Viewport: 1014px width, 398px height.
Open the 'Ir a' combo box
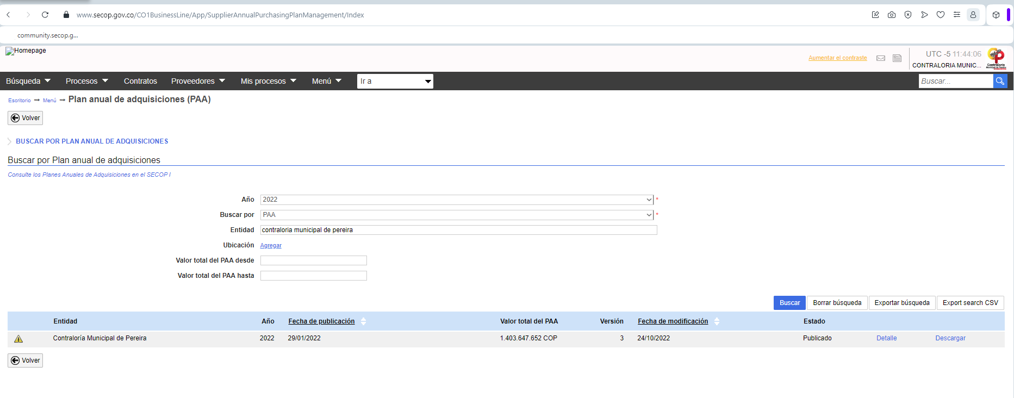pyautogui.click(x=395, y=81)
